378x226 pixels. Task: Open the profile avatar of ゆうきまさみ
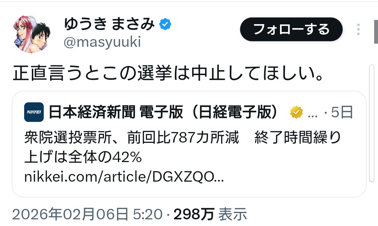coord(32,34)
